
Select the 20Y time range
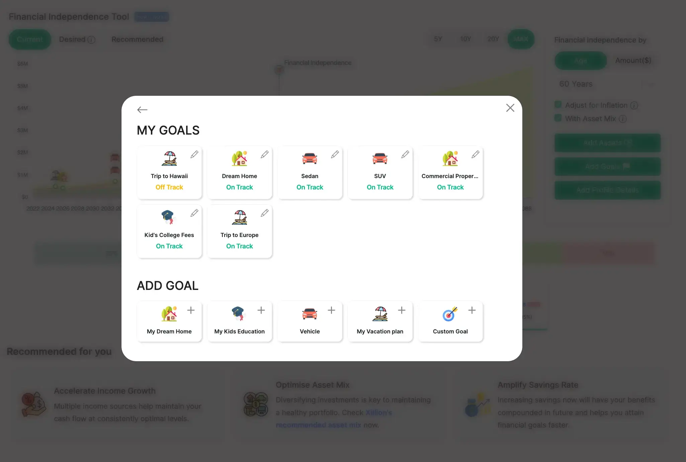coord(493,39)
